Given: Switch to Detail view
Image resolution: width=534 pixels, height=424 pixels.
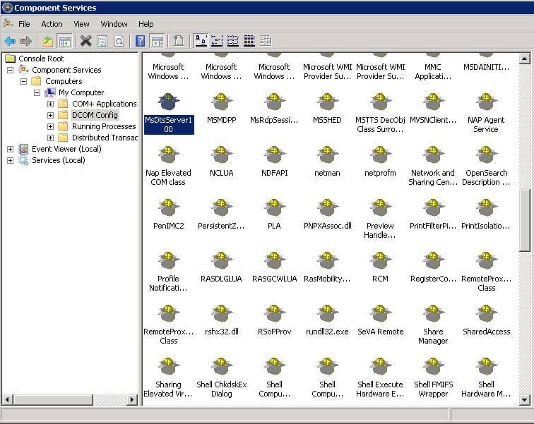Looking at the screenshot, I should (x=249, y=41).
